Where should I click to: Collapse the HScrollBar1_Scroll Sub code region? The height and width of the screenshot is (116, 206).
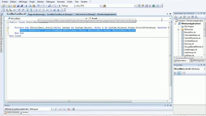pyautogui.click(x=8, y=28)
